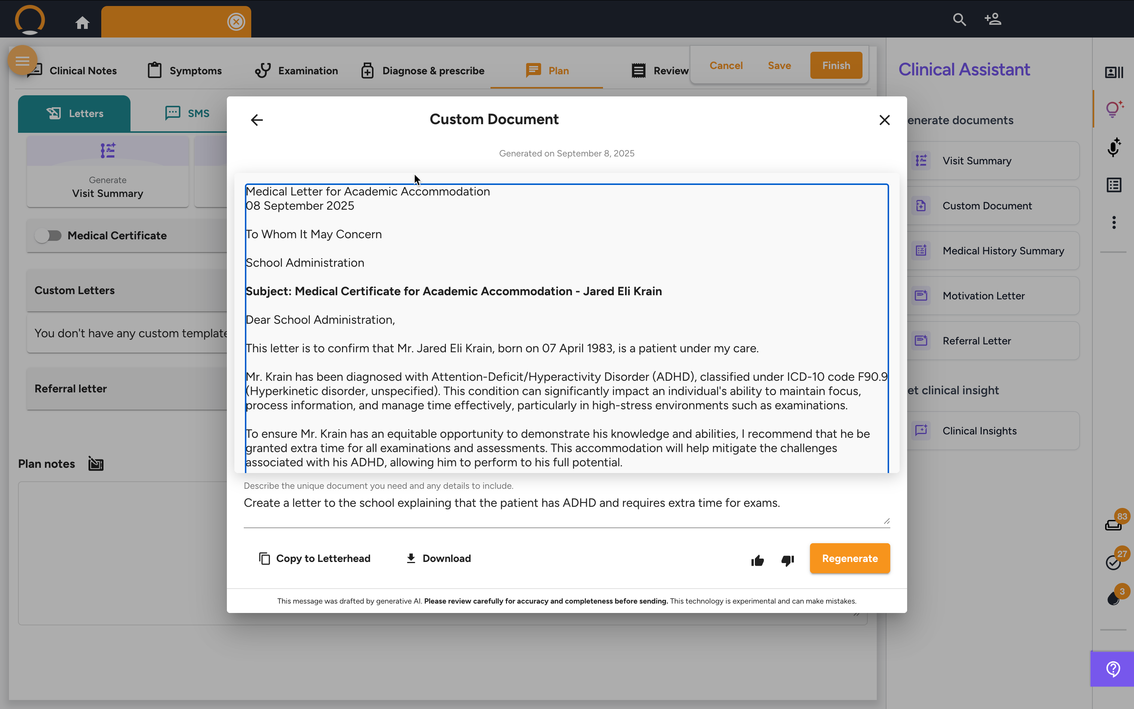Toggle the Medical Certificate switch
Screen dimensions: 1134x709
click(x=49, y=236)
